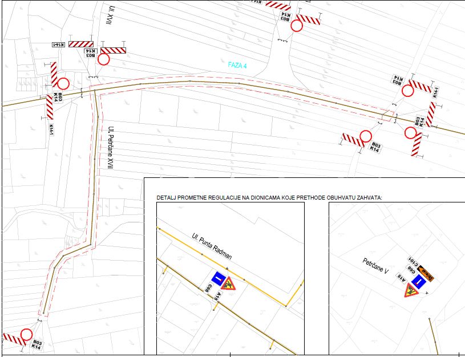Click the orange C104 detour sign
The height and width of the screenshot is (357, 465).
[426, 273]
